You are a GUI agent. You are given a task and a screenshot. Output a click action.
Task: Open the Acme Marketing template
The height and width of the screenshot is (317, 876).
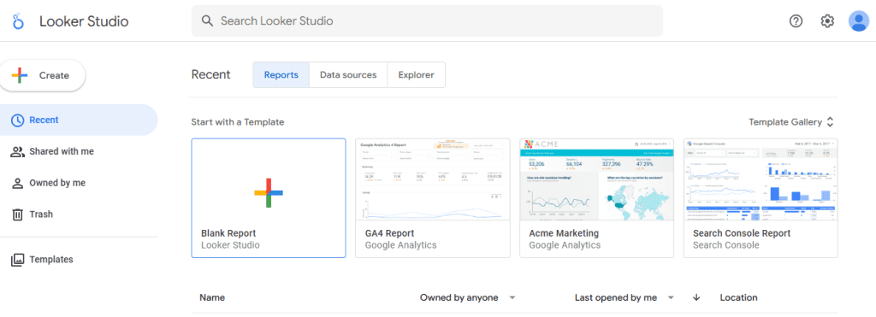point(596,198)
